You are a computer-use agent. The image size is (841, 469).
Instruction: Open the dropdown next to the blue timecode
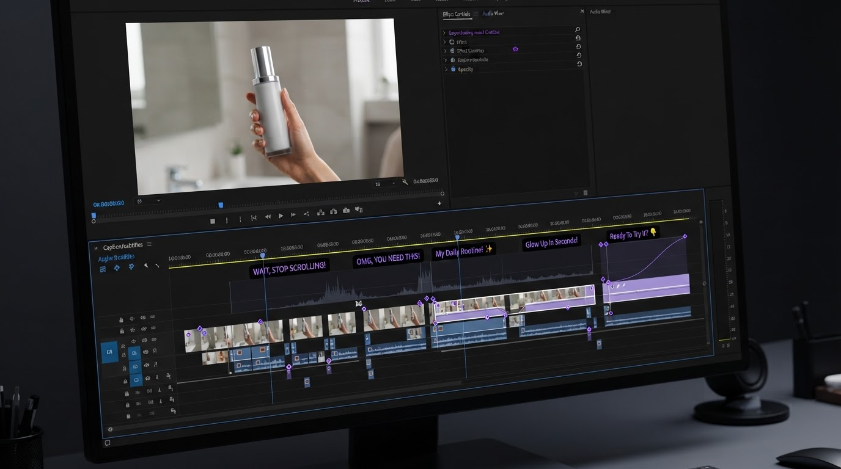point(149,201)
